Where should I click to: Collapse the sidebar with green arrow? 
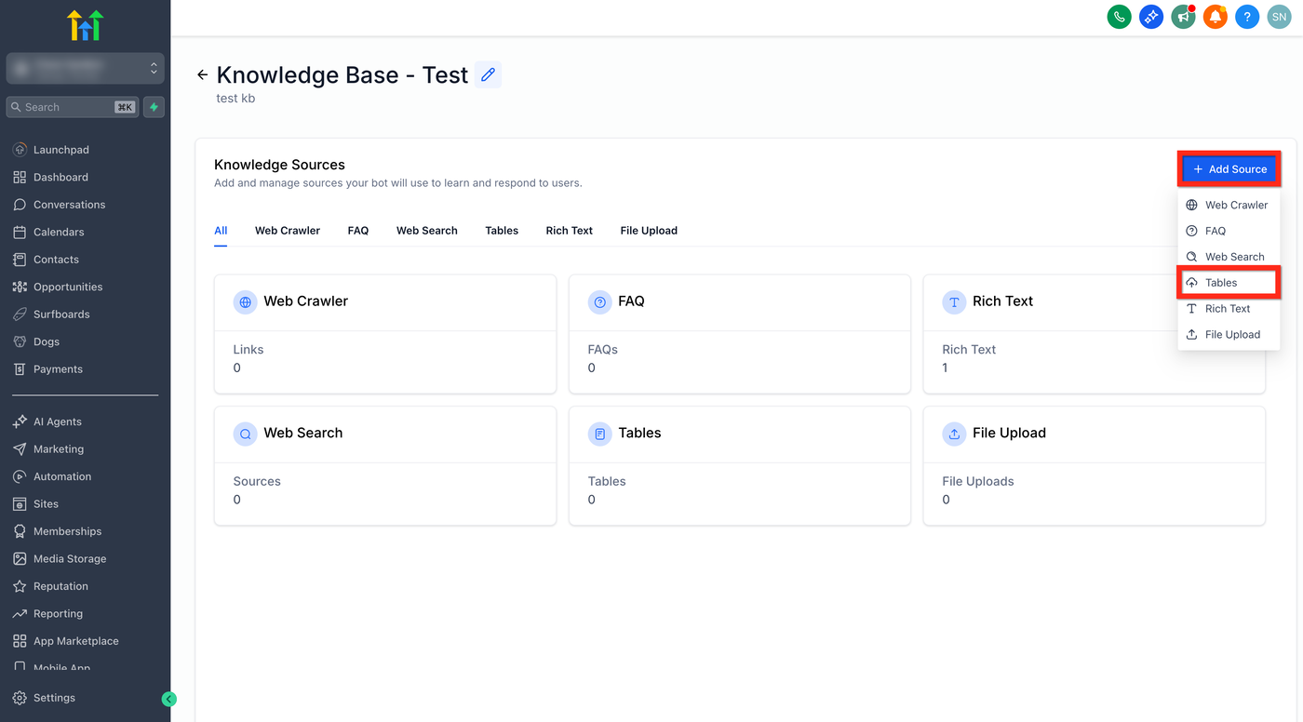click(168, 699)
